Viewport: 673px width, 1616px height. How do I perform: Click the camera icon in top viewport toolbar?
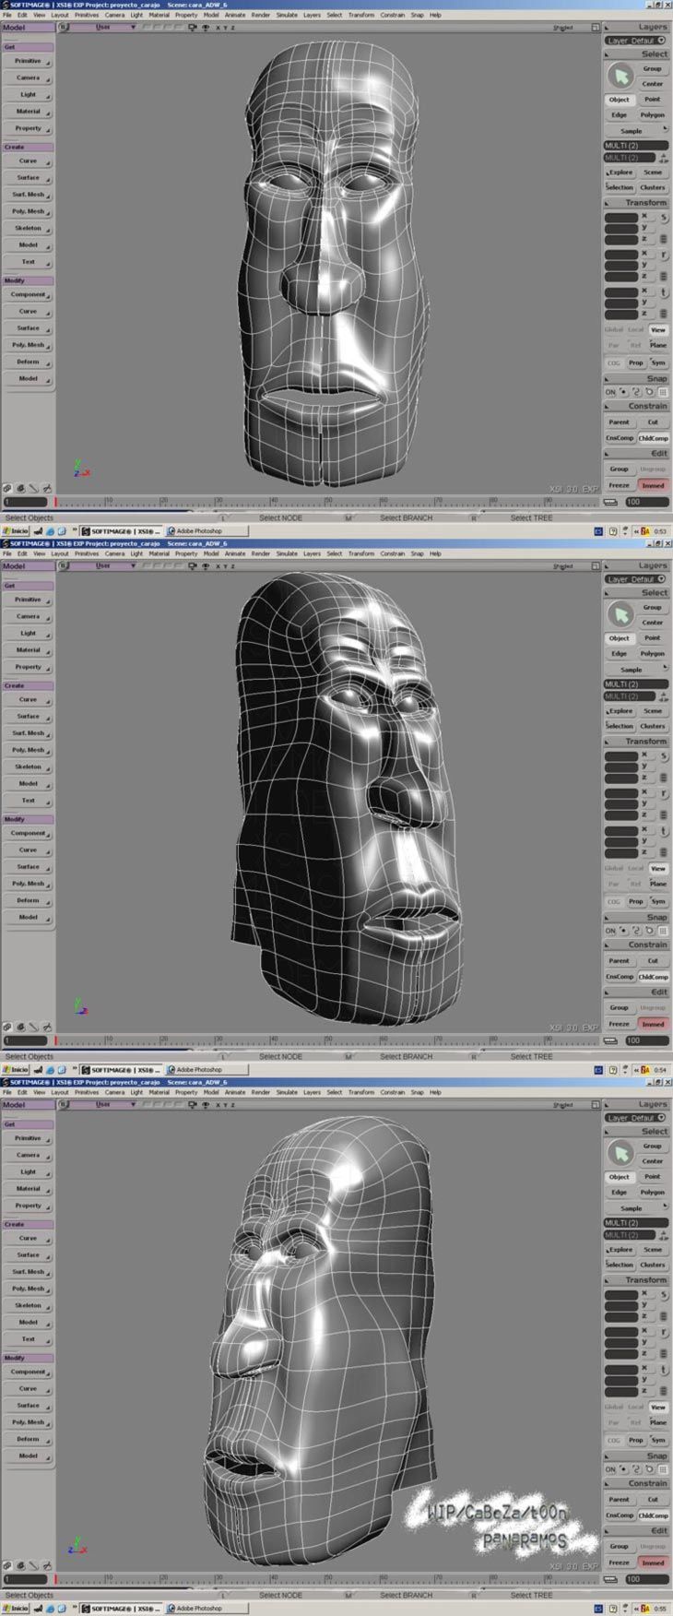point(192,28)
